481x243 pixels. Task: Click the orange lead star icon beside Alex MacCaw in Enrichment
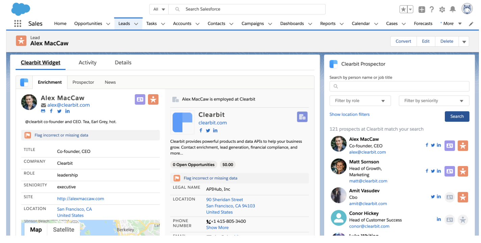pyautogui.click(x=153, y=99)
